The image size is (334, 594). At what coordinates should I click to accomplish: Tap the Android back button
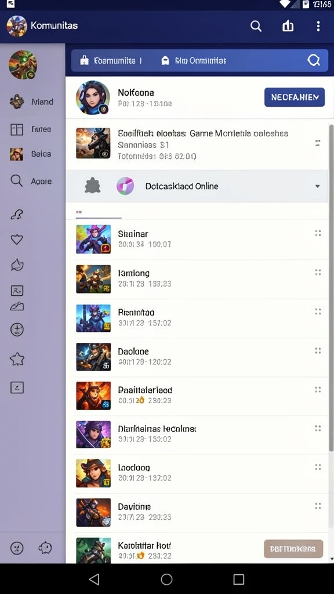[94, 579]
